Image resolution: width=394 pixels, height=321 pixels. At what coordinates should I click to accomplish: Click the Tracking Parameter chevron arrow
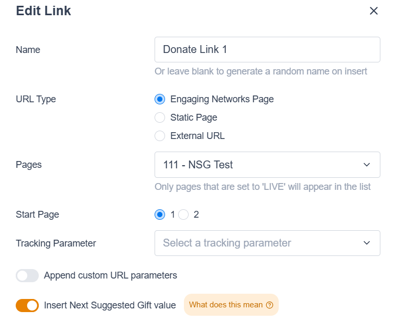pyautogui.click(x=367, y=243)
